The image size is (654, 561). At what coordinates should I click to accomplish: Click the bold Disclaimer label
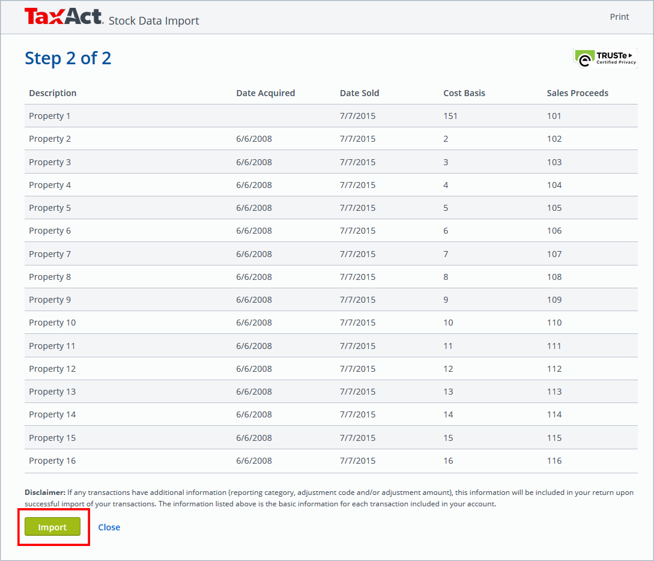pyautogui.click(x=44, y=493)
